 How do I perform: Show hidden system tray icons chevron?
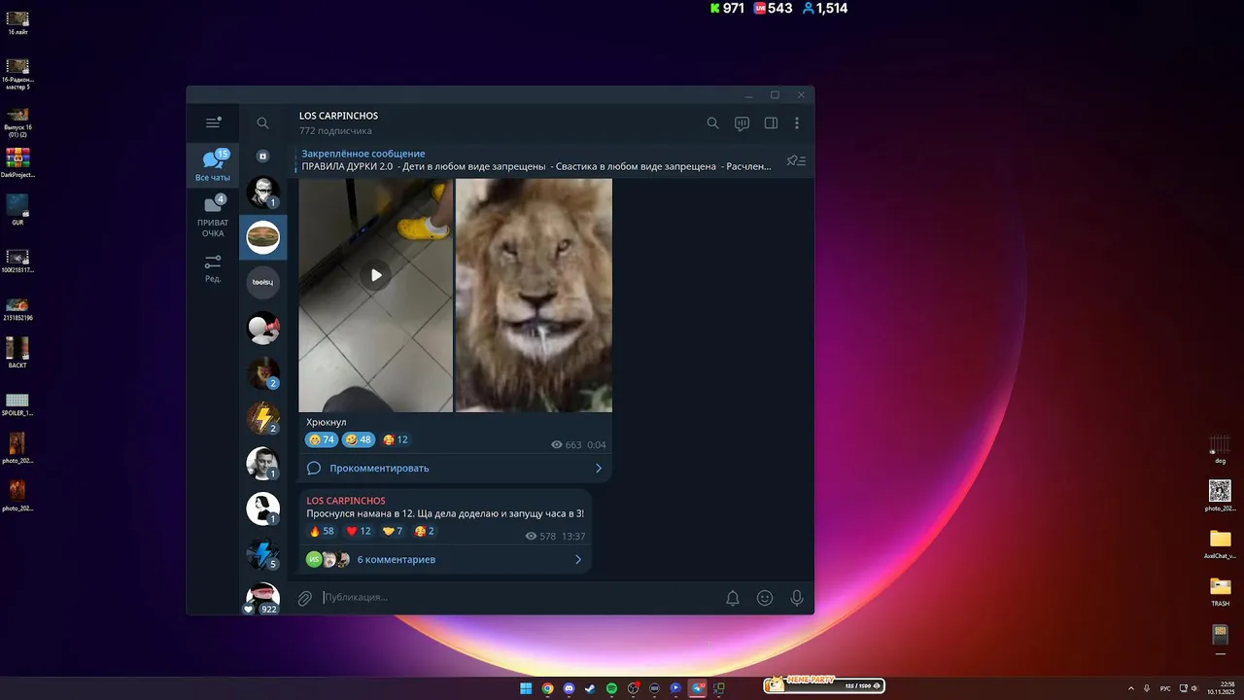point(1130,688)
